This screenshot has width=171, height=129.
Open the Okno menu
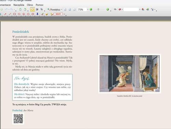coord(30,5)
